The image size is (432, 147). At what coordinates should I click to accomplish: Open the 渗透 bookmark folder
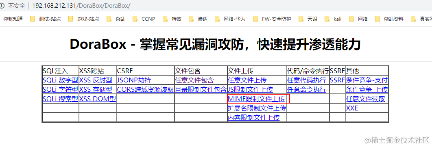199,19
